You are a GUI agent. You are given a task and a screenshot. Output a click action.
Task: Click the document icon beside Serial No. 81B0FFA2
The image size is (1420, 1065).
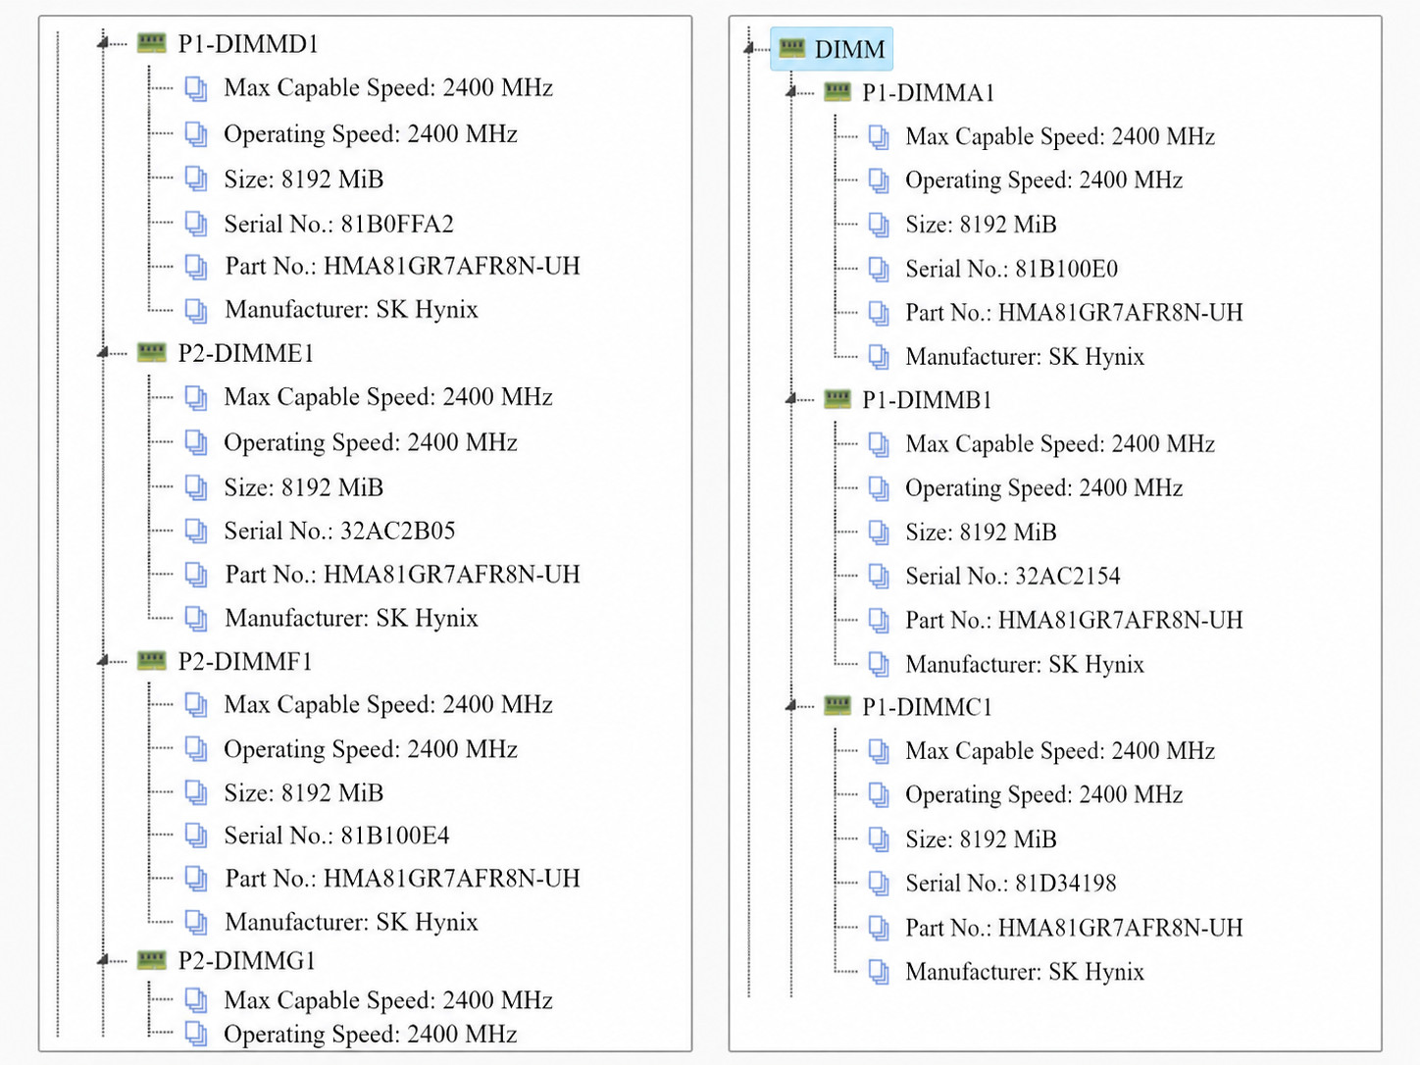196,225
